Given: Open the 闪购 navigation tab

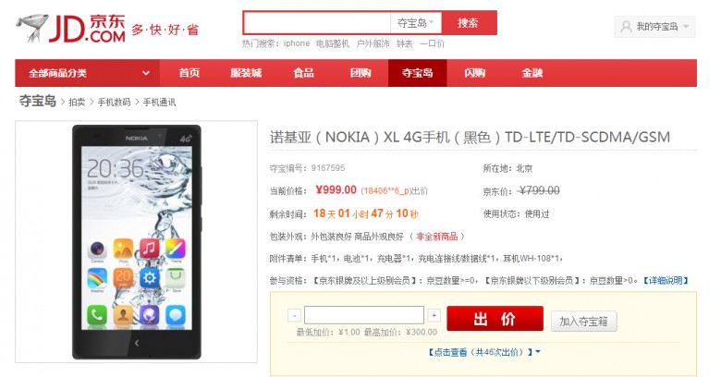Looking at the screenshot, I should 474,73.
